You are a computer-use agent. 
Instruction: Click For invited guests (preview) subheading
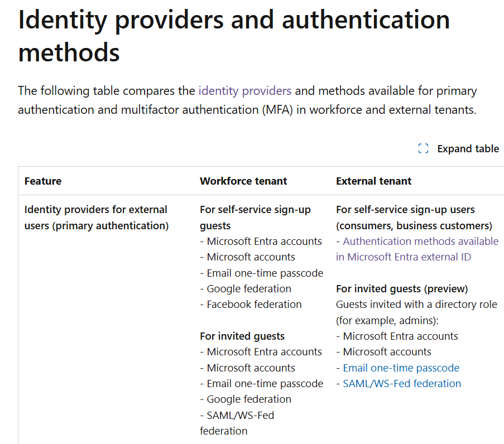[x=402, y=289]
